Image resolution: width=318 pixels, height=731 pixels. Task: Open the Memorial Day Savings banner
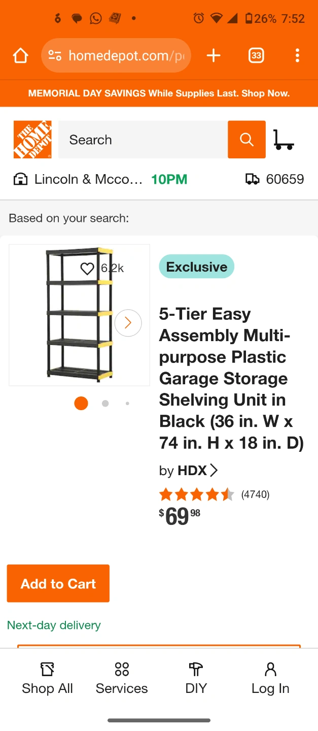(x=159, y=93)
